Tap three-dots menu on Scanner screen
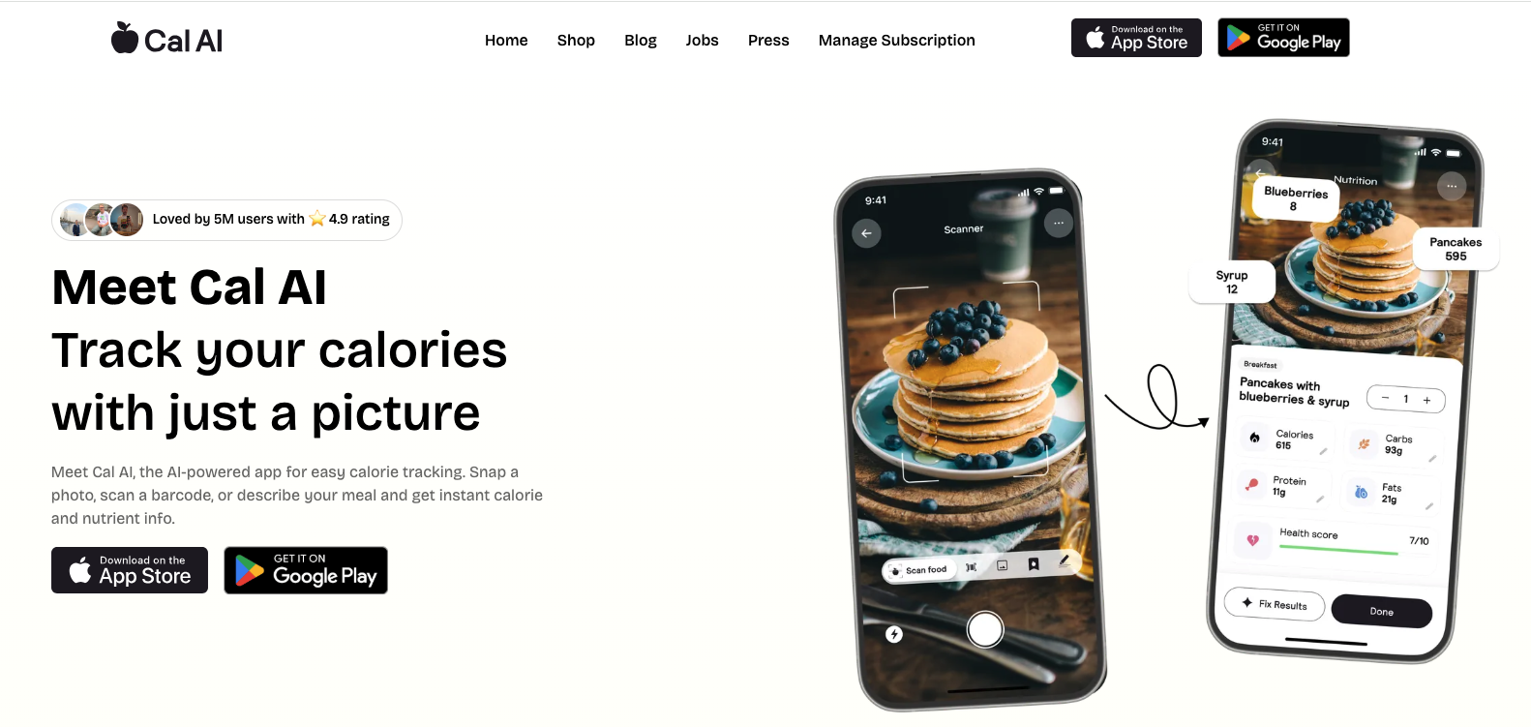Viewport: 1531px width, 727px height. (x=1059, y=223)
